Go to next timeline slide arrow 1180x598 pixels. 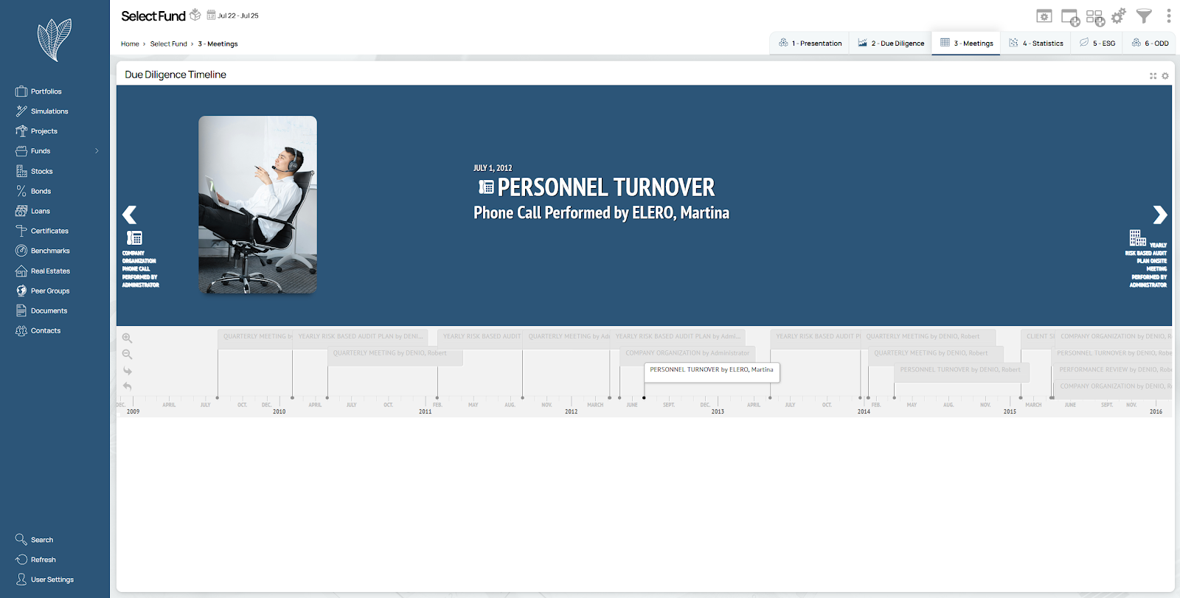click(1159, 215)
